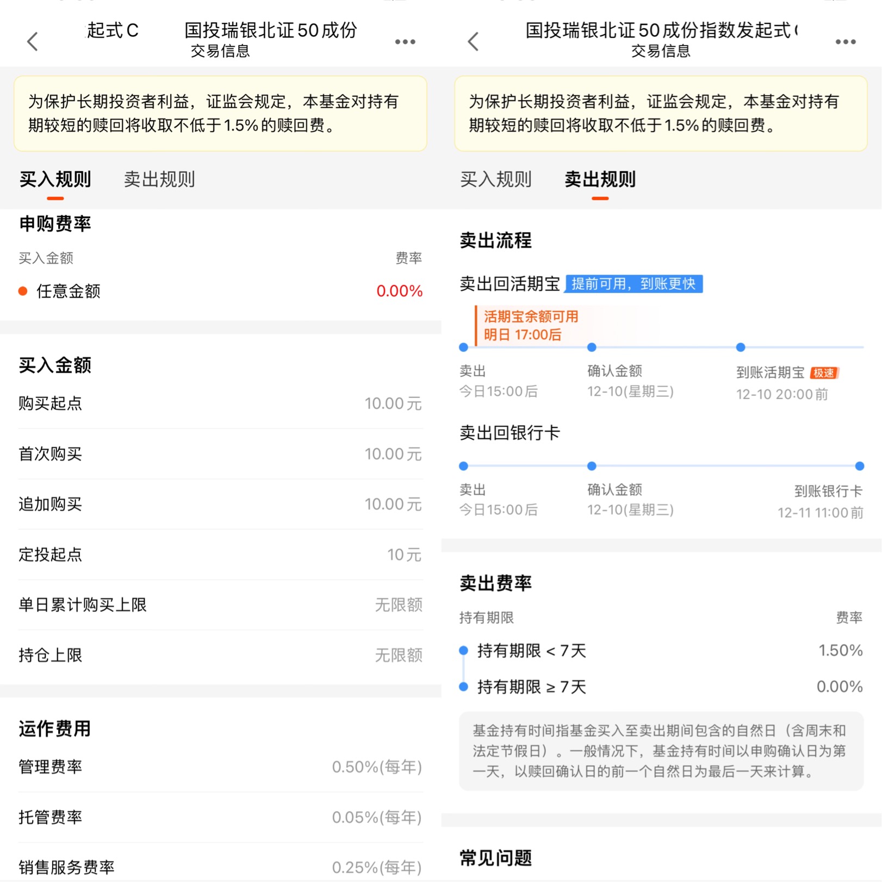
Task: Click the 极速 orange badge
Action: pyautogui.click(x=824, y=373)
